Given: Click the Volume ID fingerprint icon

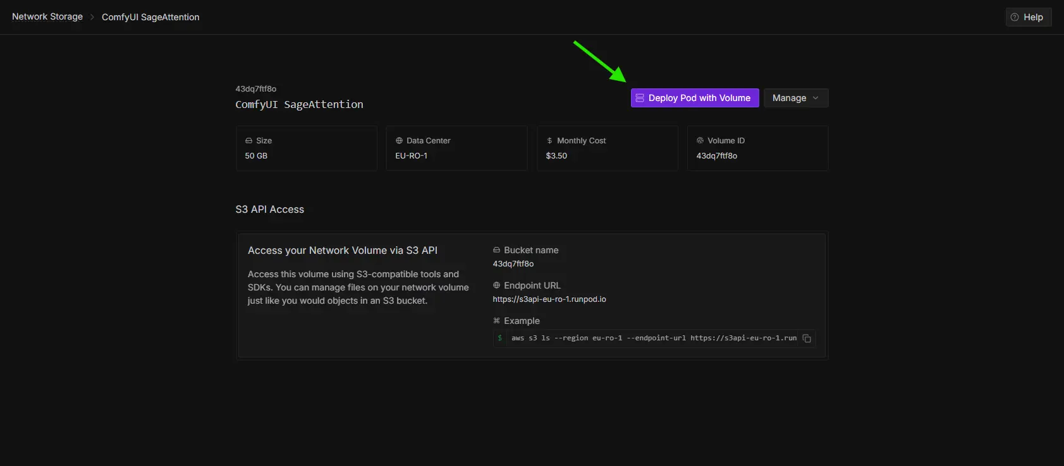Looking at the screenshot, I should coord(700,141).
